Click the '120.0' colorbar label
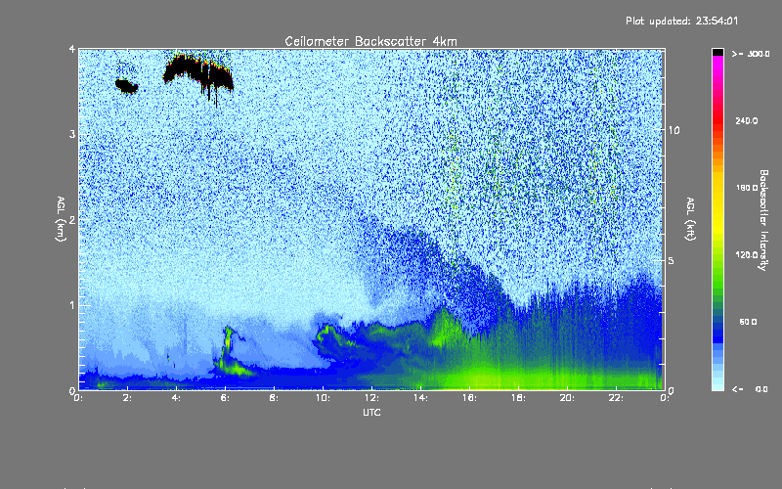The image size is (782, 489). (x=747, y=255)
